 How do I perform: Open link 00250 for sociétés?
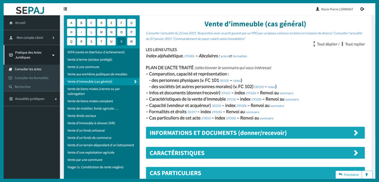coord(259,87)
